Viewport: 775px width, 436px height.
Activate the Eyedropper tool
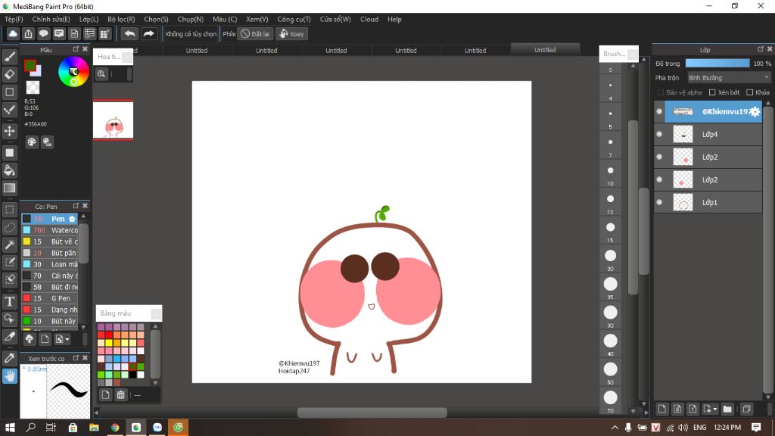click(10, 357)
